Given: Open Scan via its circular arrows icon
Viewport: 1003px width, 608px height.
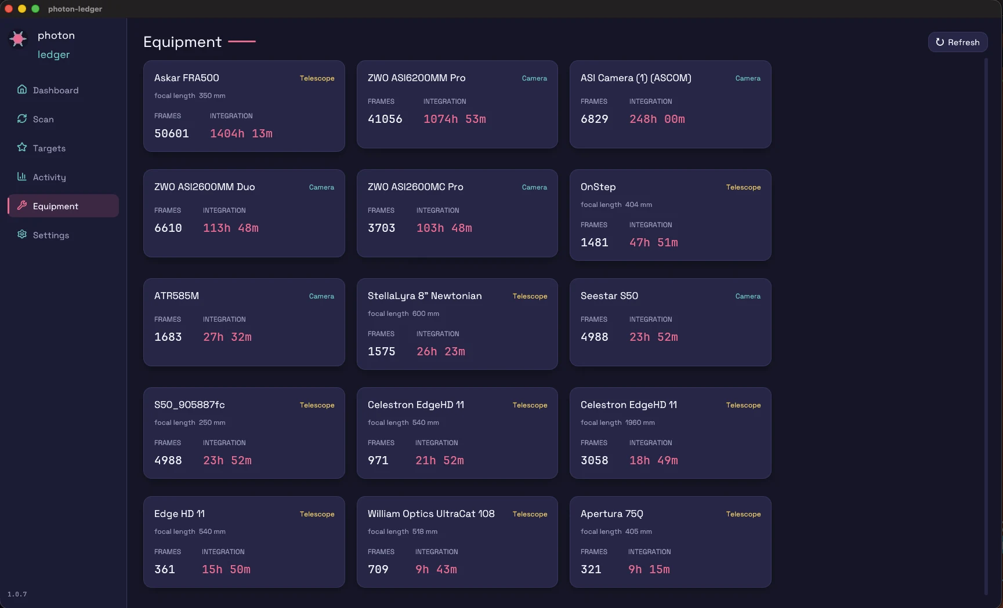Looking at the screenshot, I should [x=22, y=118].
